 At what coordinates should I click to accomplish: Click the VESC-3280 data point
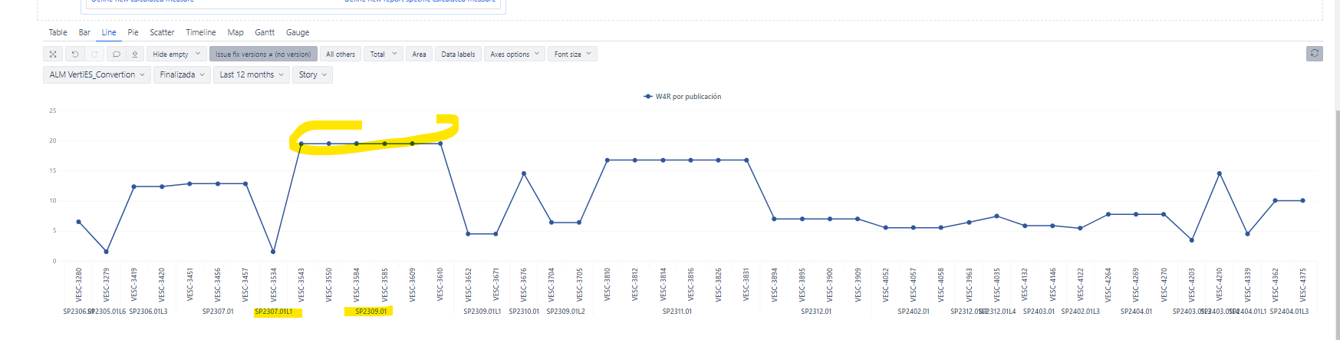(78, 222)
